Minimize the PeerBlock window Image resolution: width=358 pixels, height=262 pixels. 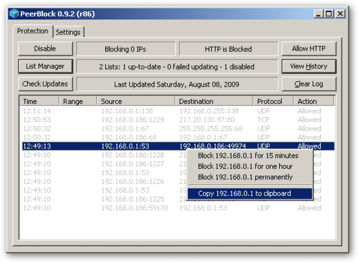pyautogui.click(x=319, y=14)
